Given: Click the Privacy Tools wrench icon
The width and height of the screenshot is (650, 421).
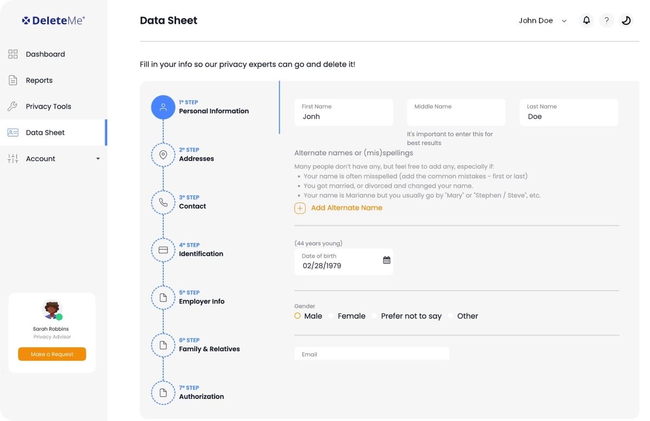Looking at the screenshot, I should 13,106.
